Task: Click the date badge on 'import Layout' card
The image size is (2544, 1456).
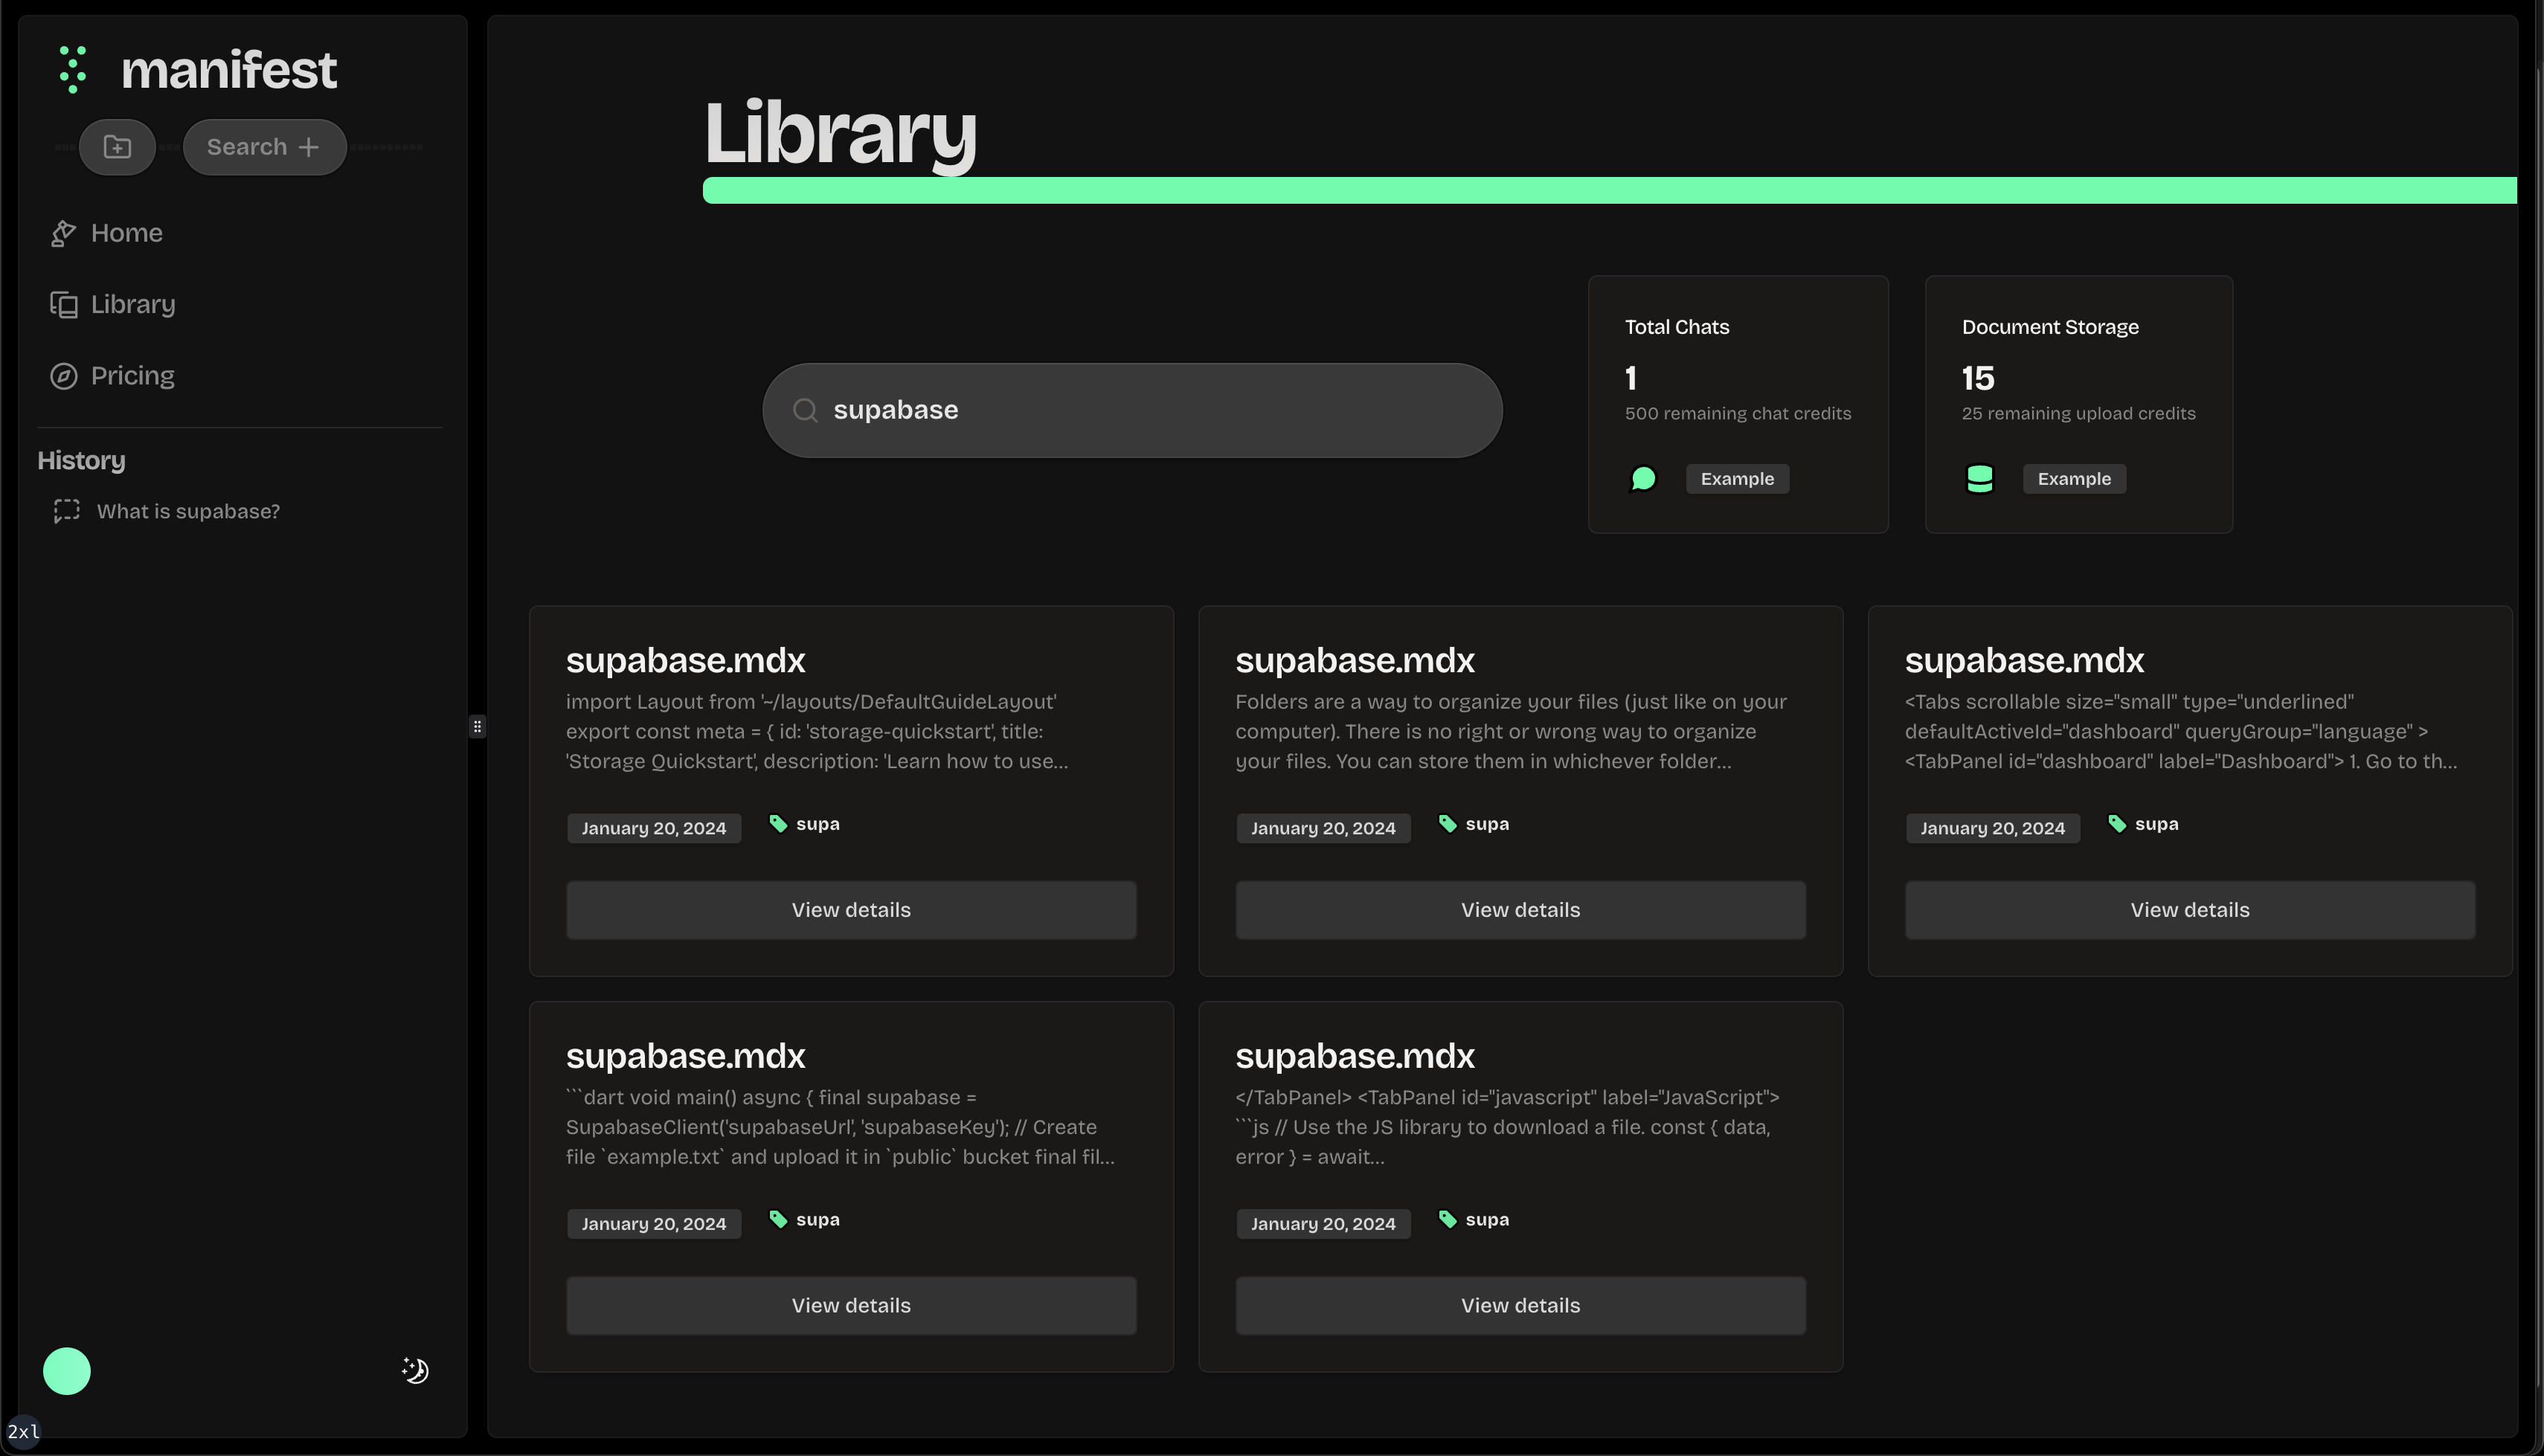Action: coord(654,828)
